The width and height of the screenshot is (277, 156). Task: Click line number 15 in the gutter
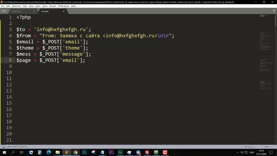click(9, 103)
